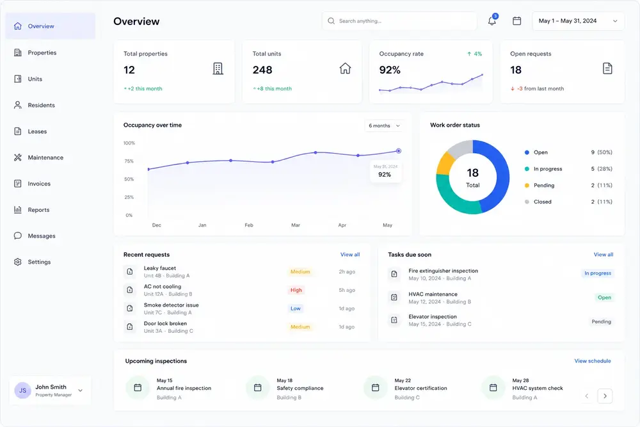Click the document icon on Open requests card

607,68
